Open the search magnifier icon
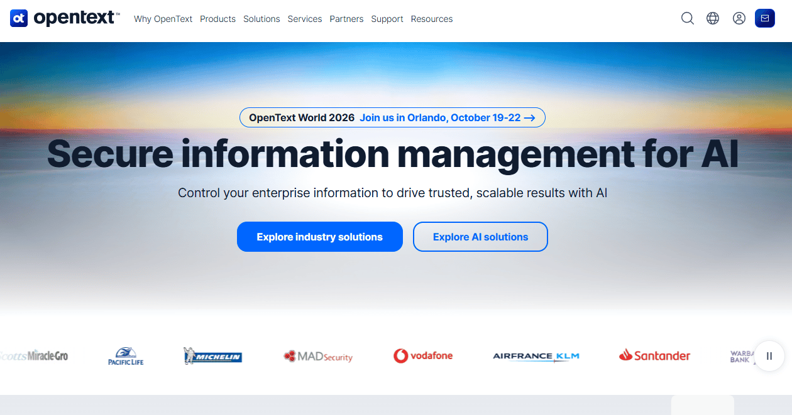This screenshot has height=415, width=792. (x=688, y=18)
